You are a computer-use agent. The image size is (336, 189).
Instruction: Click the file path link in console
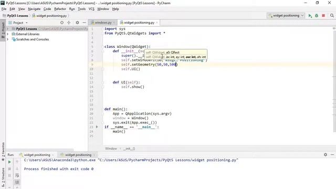pos(168,160)
